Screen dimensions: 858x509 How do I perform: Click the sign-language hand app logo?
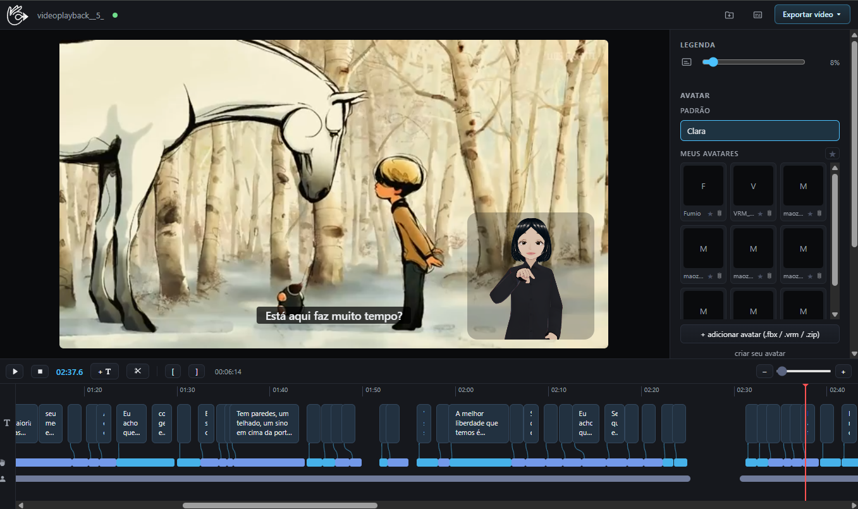[17, 15]
